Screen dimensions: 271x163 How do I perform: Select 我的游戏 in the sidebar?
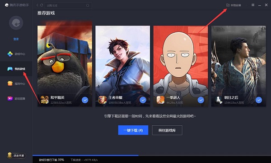pyautogui.click(x=16, y=69)
